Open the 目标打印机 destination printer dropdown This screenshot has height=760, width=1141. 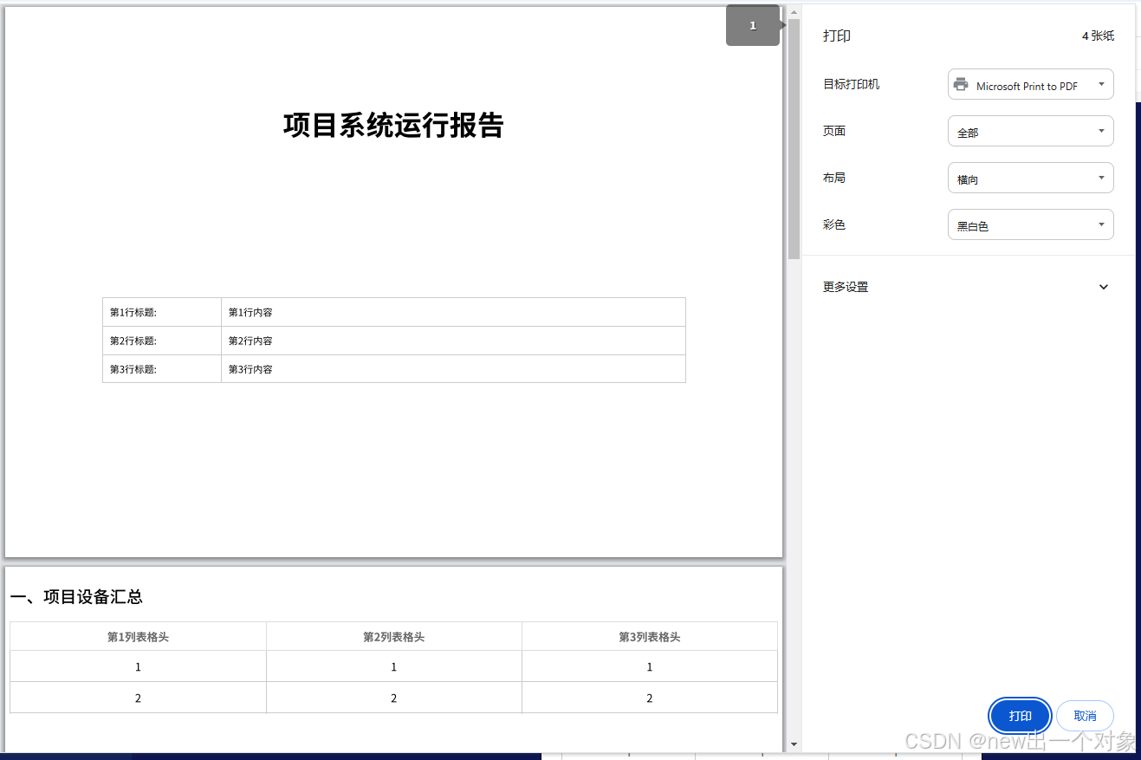(1030, 84)
